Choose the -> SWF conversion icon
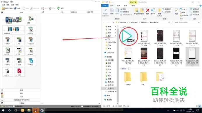 tap(19, 72)
